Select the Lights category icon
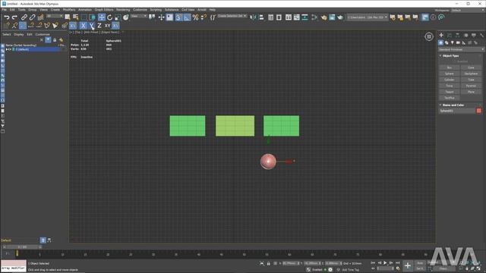The width and height of the screenshot is (486, 273). pyautogui.click(x=453, y=42)
